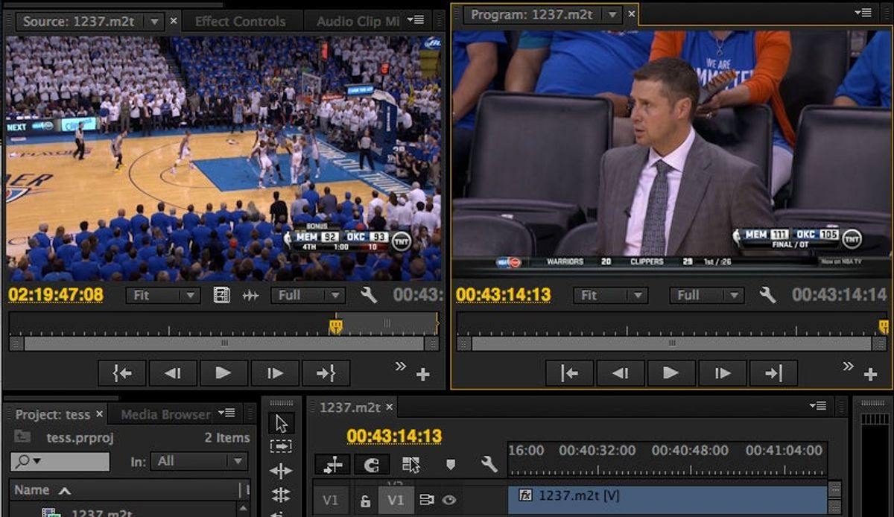This screenshot has width=894, height=517.
Task: Open Source monitor wrench settings
Action: click(x=369, y=295)
